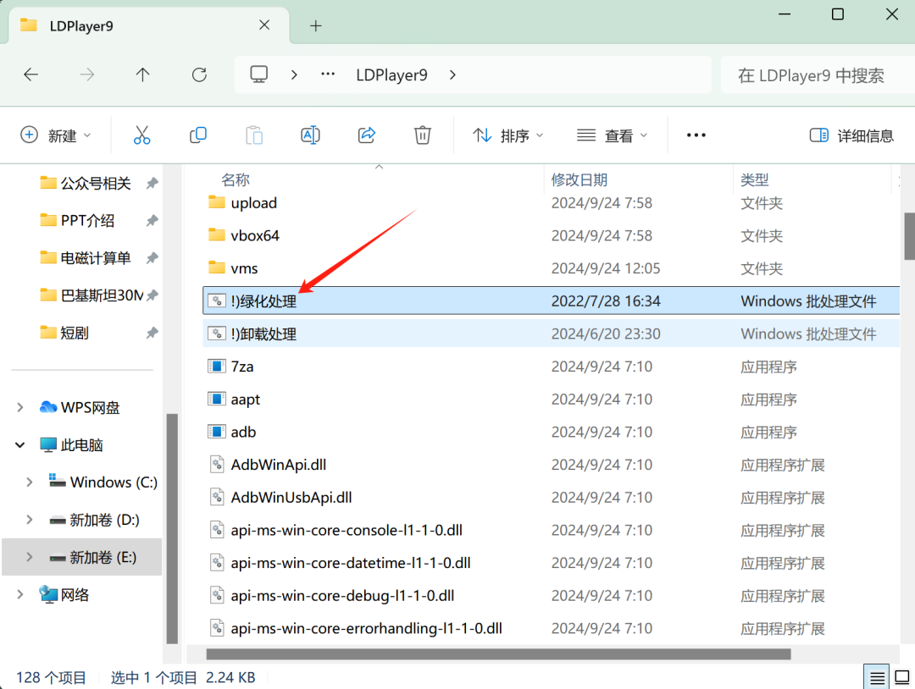
Task: Switch to large thumbnails view icon in status bar
Action: click(902, 677)
